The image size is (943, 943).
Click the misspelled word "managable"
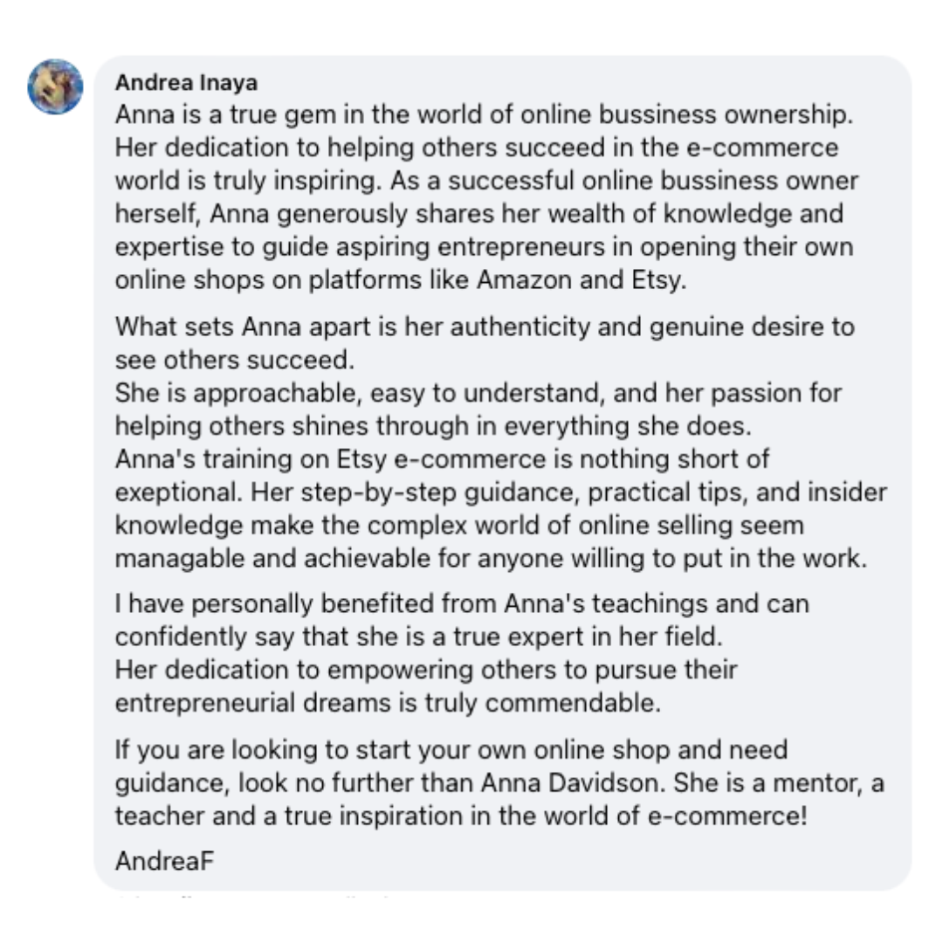click(179, 560)
